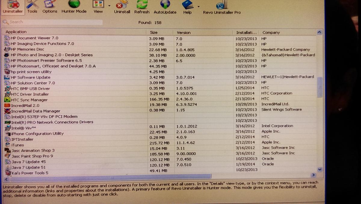Sort by the Size column header
This screenshot has height=204, width=361.
tap(160, 32)
